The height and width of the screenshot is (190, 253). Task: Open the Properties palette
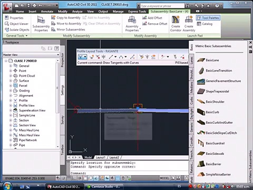(x=14, y=18)
